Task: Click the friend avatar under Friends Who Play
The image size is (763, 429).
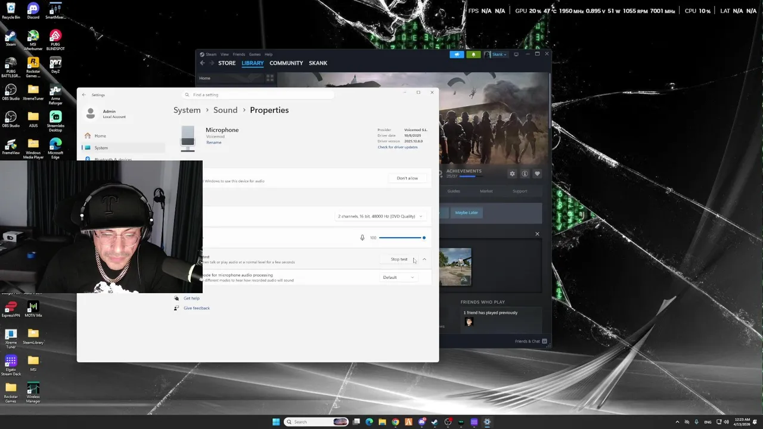Action: (469, 322)
